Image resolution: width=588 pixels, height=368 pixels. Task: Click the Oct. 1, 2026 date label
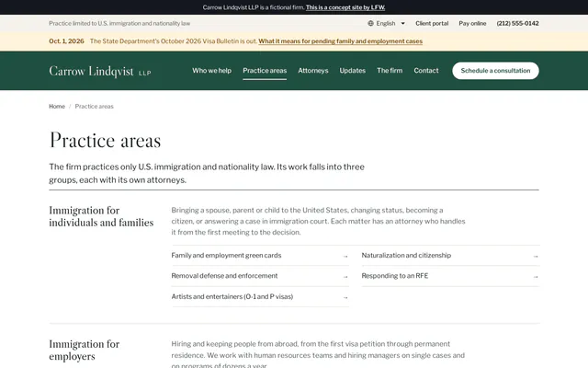(66, 41)
